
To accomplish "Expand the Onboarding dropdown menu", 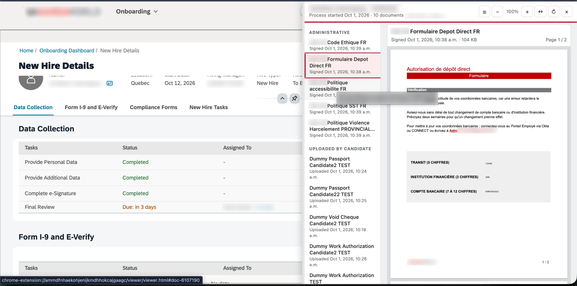I will pos(137,12).
